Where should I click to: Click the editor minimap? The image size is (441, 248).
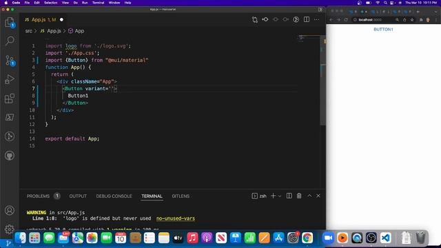click(309, 39)
